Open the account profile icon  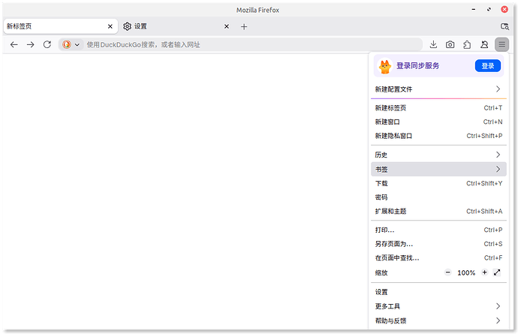click(x=484, y=44)
